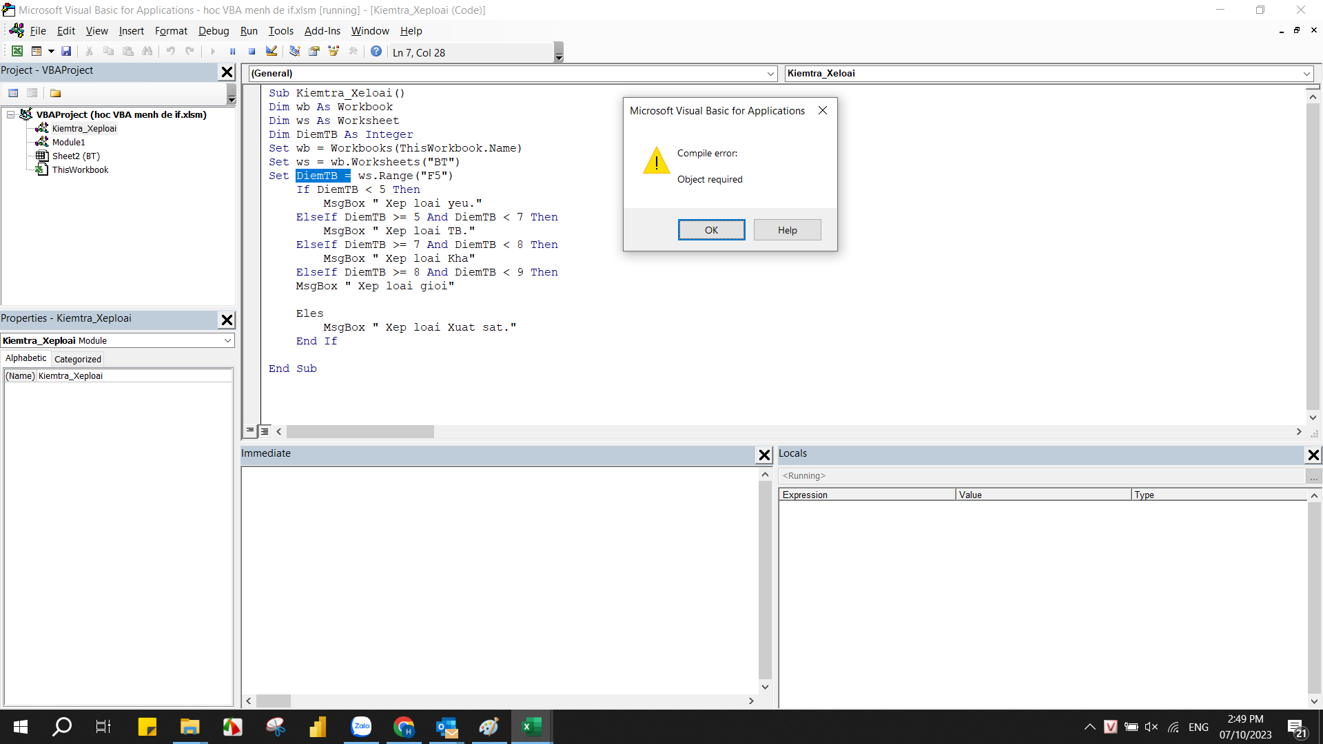Open the Properties Window toolbar icon
1323x744 pixels.
[x=314, y=52]
